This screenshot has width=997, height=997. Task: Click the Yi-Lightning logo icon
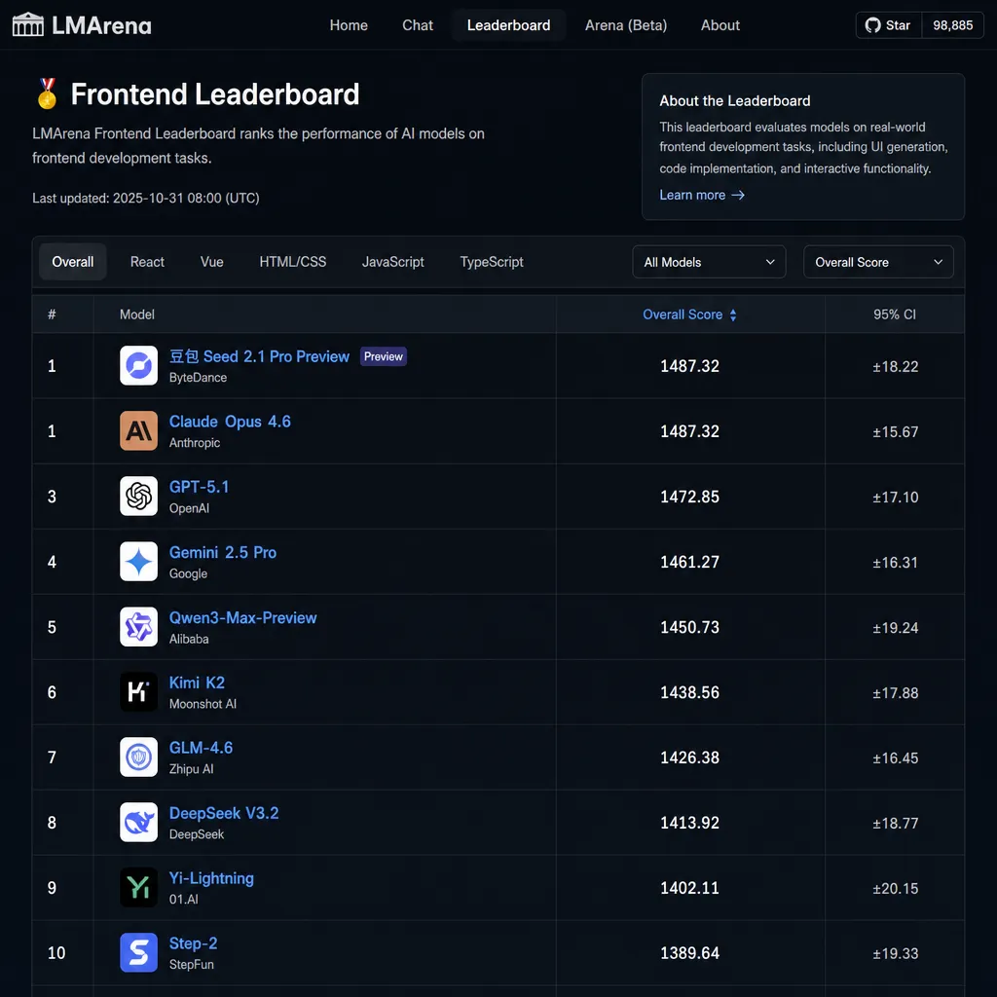coord(138,888)
